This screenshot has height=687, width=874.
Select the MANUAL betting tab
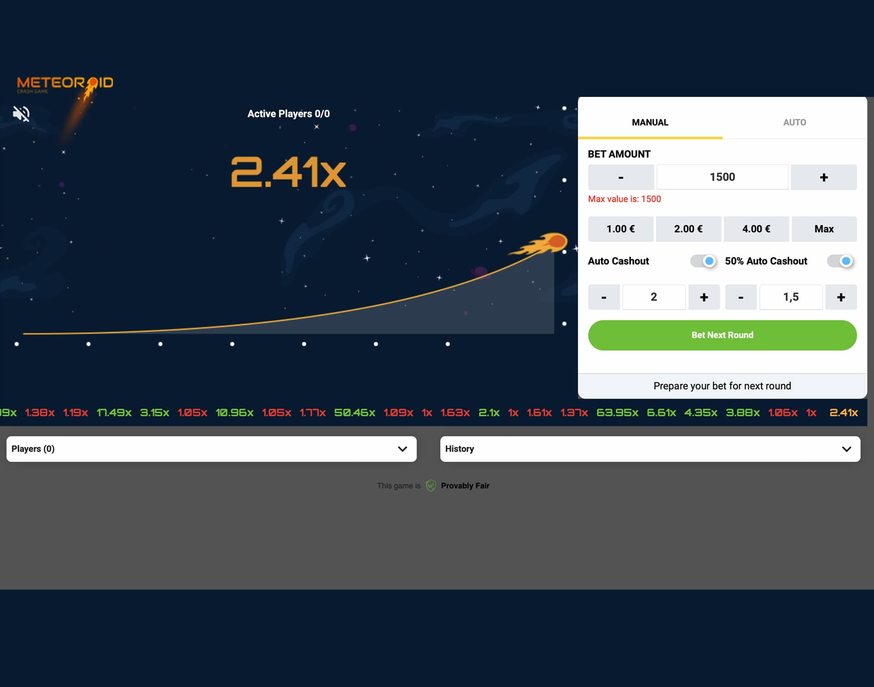coord(649,122)
